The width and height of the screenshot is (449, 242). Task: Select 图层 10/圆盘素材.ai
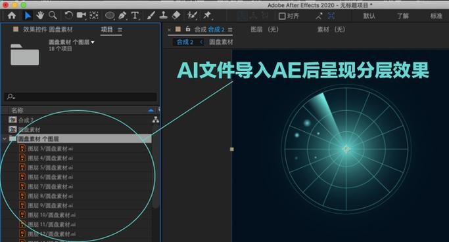[51, 215]
